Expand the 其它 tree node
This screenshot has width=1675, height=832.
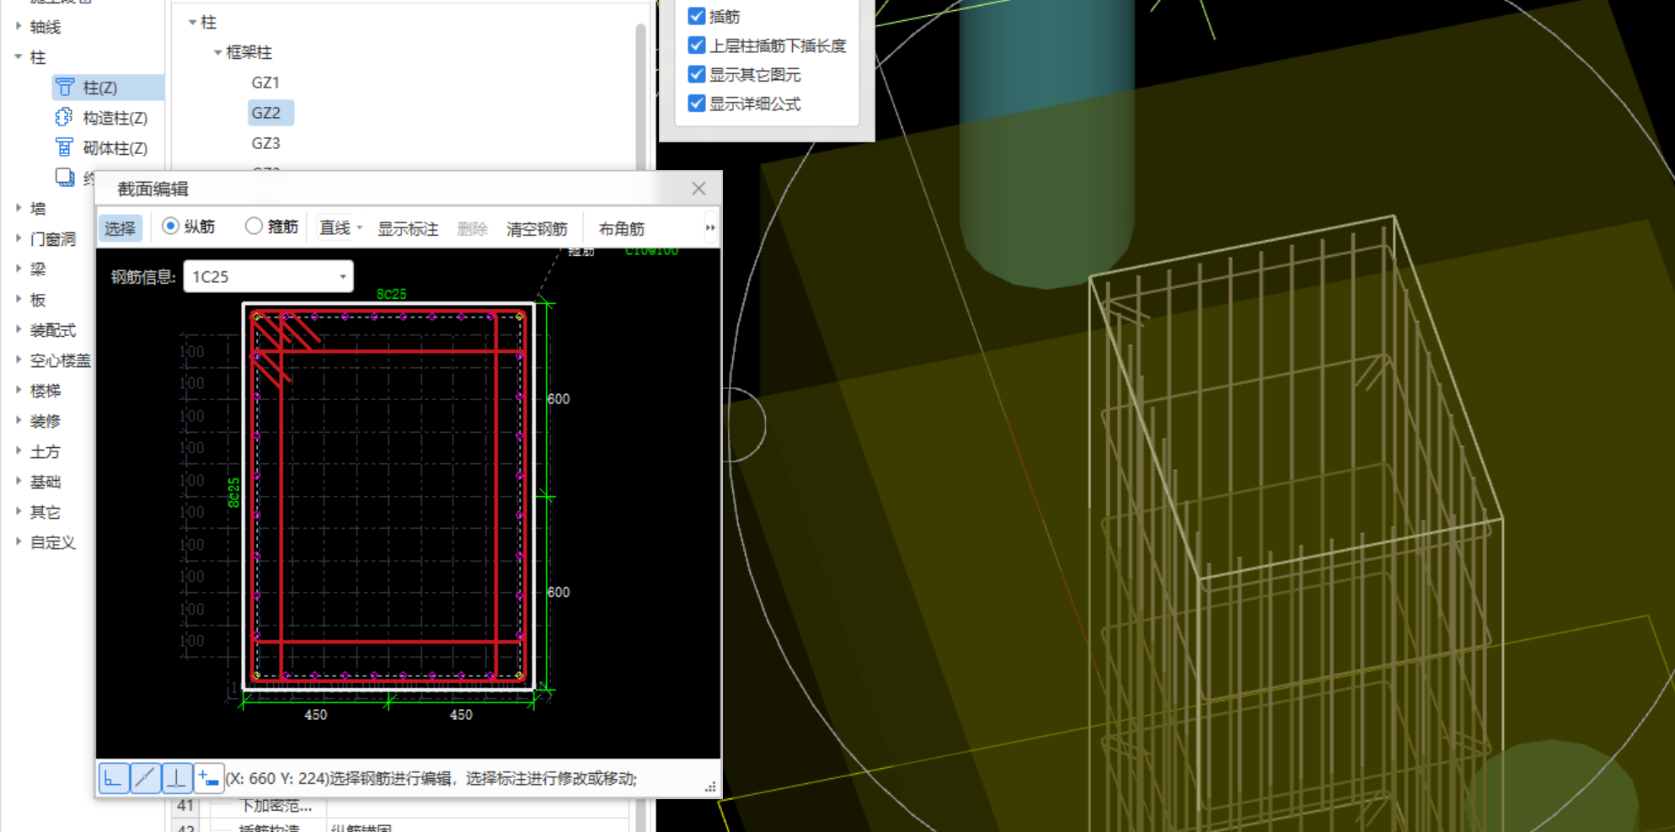click(x=19, y=511)
